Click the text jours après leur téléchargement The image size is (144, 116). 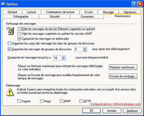[111, 49]
